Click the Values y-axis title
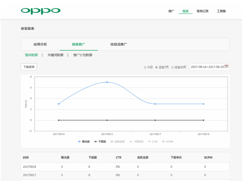The image size is (244, 183). point(26,104)
